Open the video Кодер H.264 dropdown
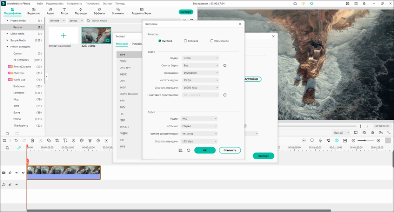 coord(200,58)
